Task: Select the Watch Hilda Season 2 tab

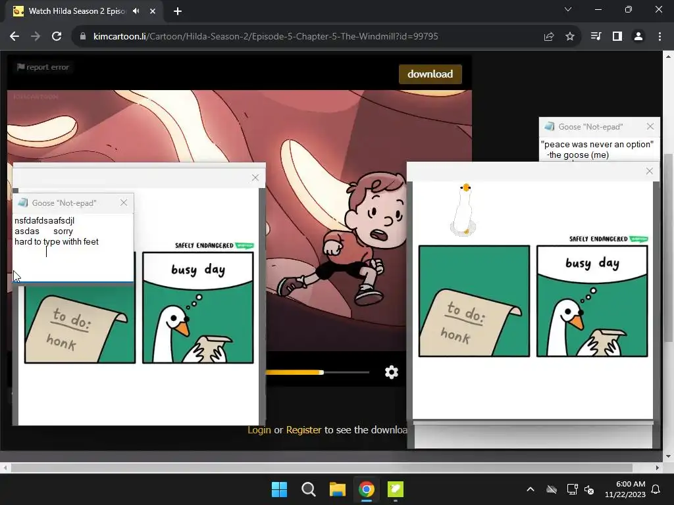Action: [x=76, y=11]
